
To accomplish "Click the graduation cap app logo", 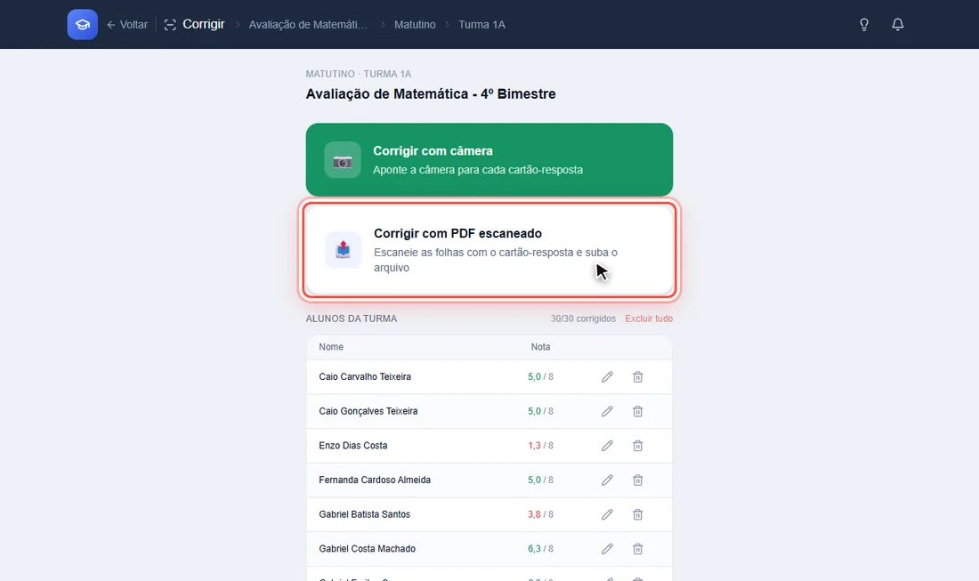I will click(83, 24).
